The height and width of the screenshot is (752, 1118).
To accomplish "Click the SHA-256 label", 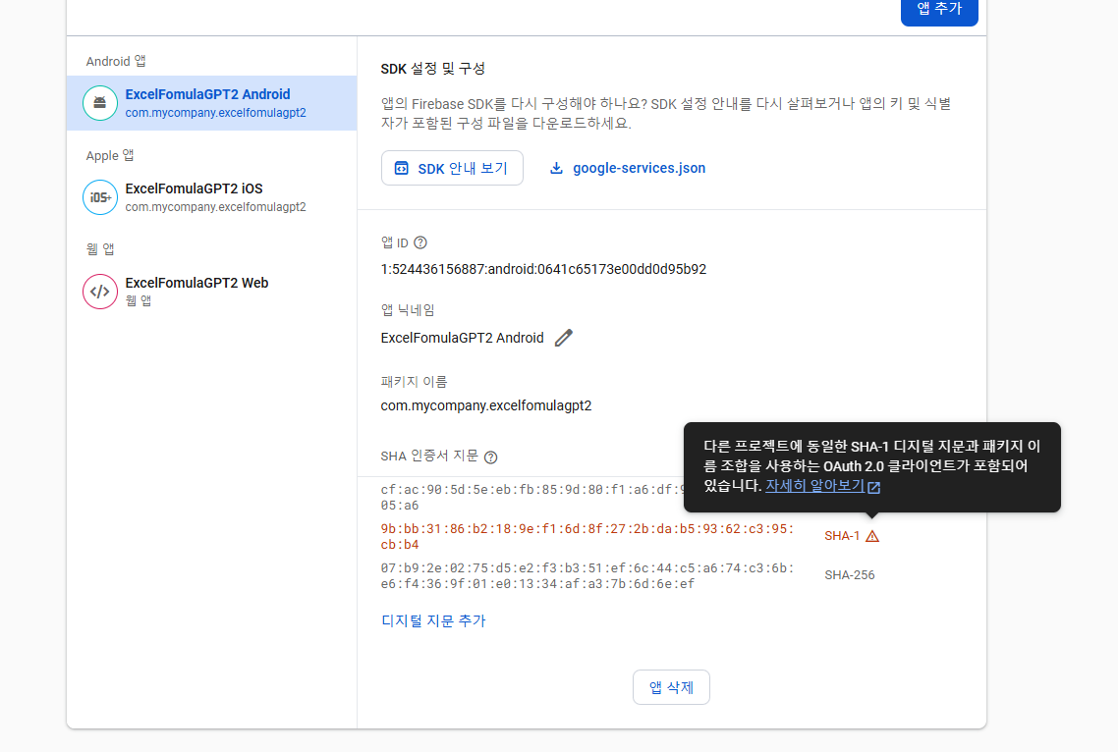I will [849, 575].
